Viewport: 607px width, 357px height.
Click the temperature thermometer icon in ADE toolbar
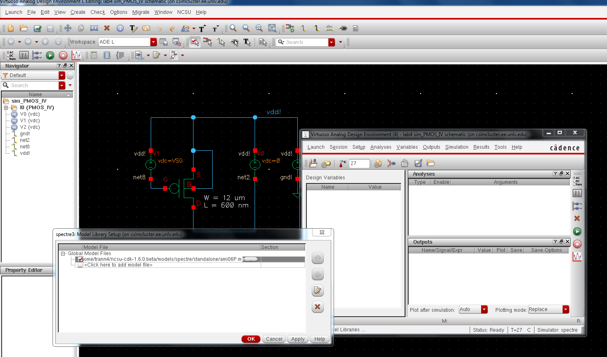click(x=343, y=163)
